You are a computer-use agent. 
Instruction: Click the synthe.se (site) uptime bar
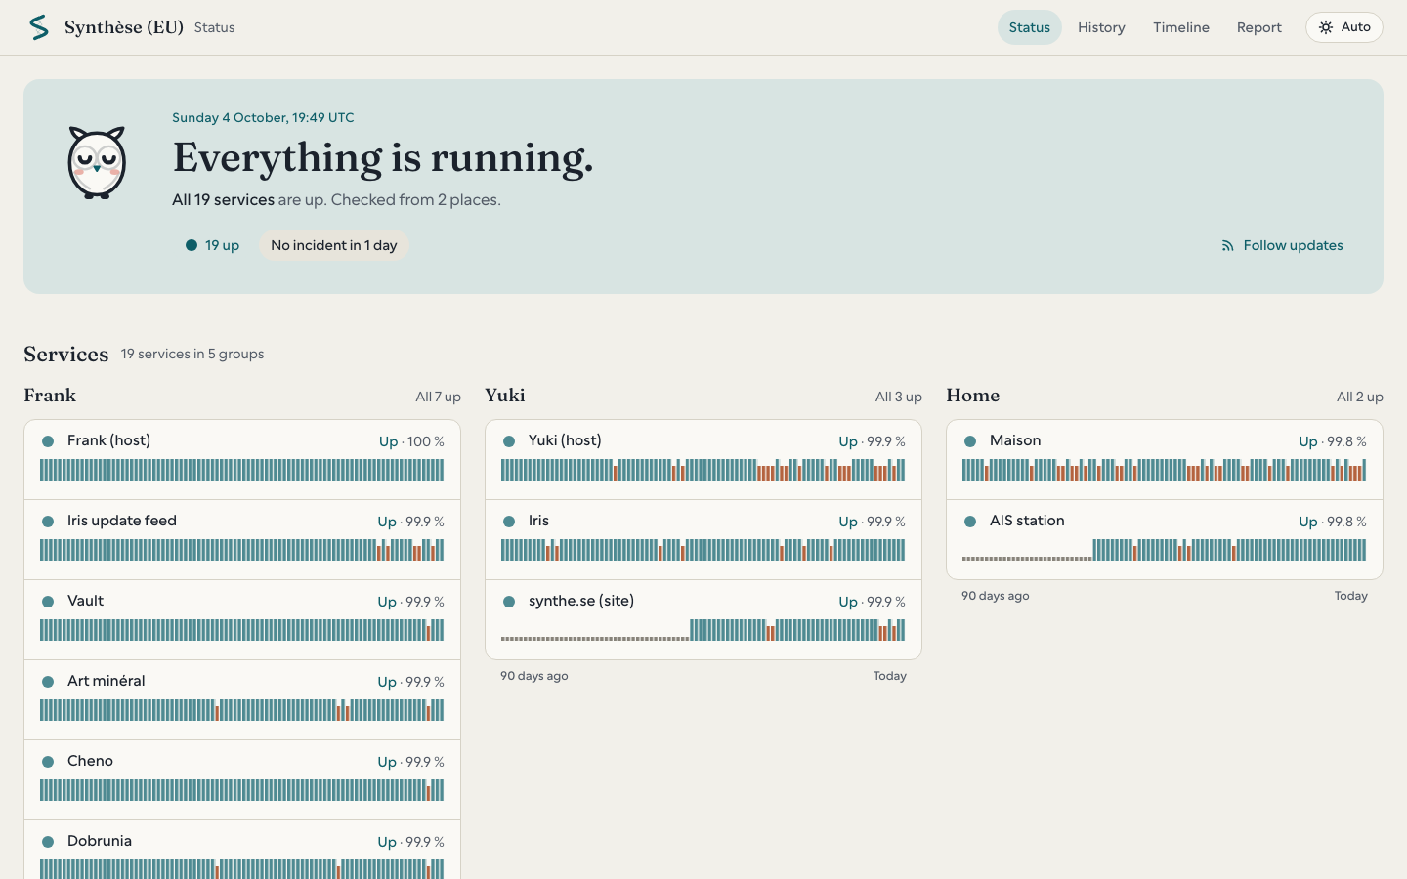tap(703, 630)
